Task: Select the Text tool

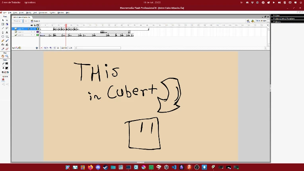Action: coord(7,32)
